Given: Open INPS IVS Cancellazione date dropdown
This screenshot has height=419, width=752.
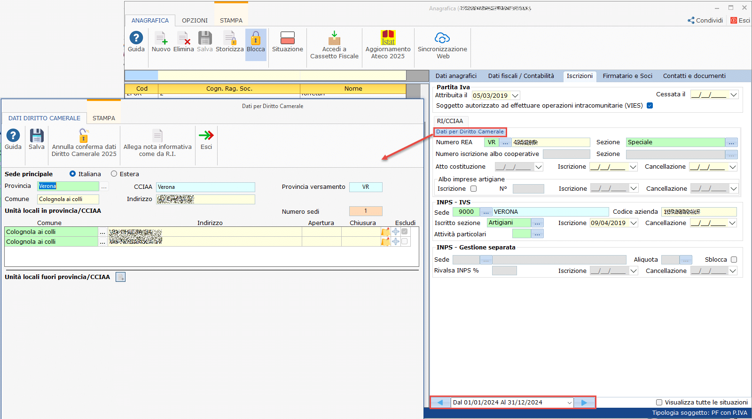Looking at the screenshot, I should [x=733, y=223].
